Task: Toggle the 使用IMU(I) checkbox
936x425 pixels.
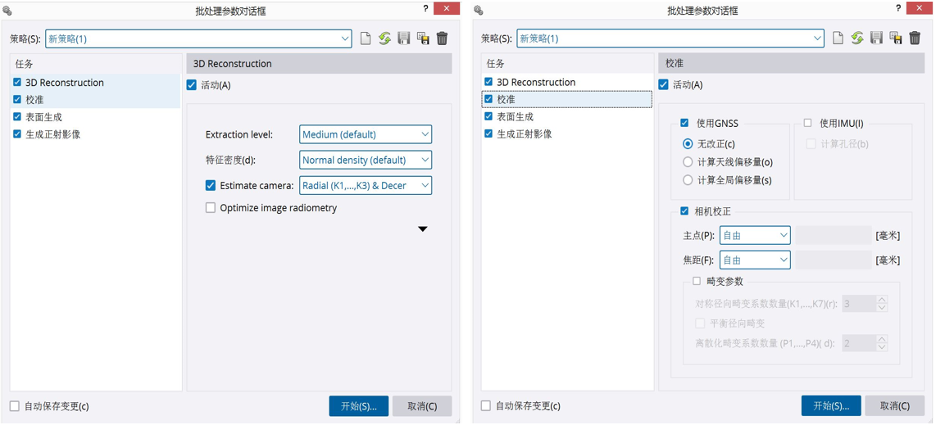Action: pyautogui.click(x=808, y=123)
